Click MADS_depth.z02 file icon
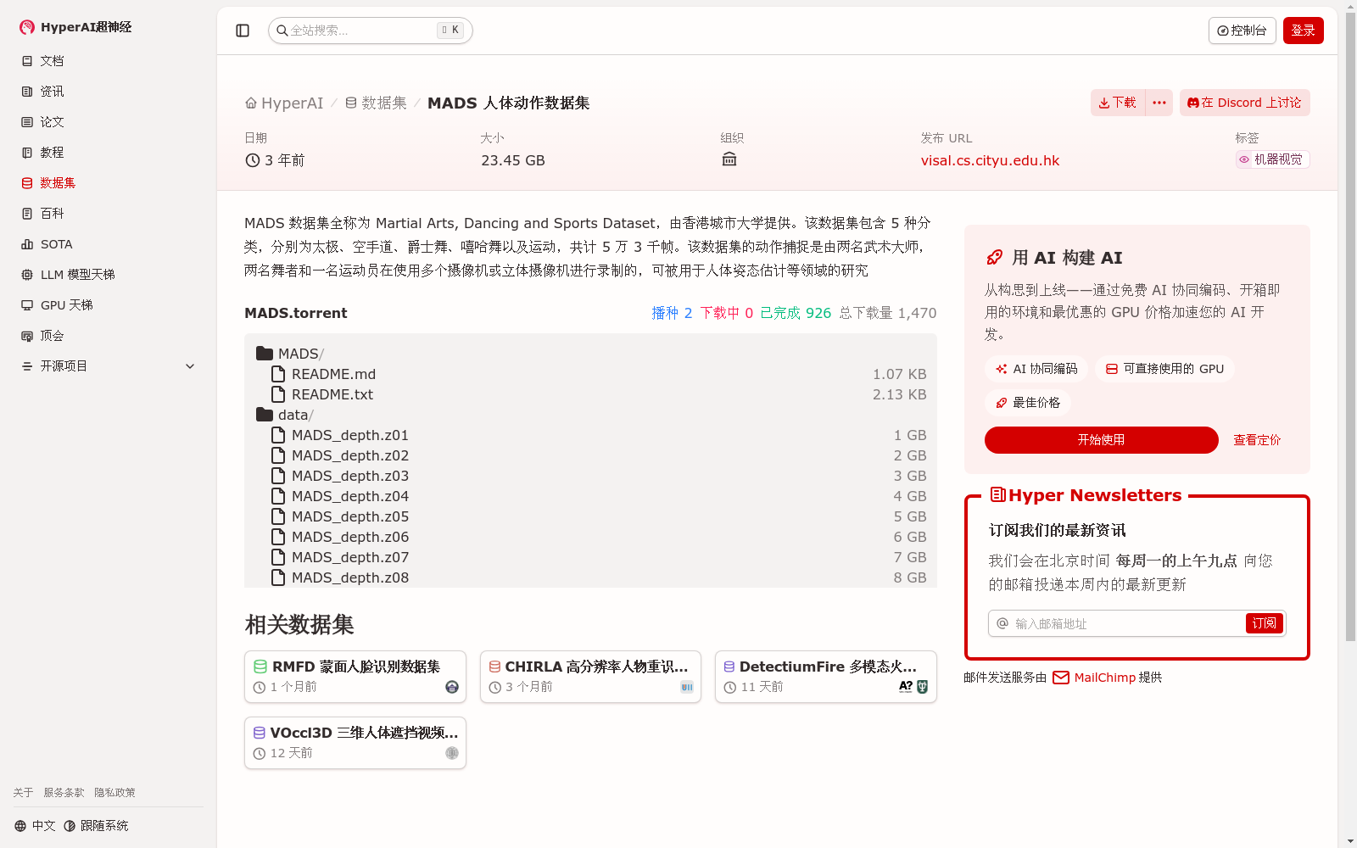This screenshot has height=848, width=1357. coord(277,455)
